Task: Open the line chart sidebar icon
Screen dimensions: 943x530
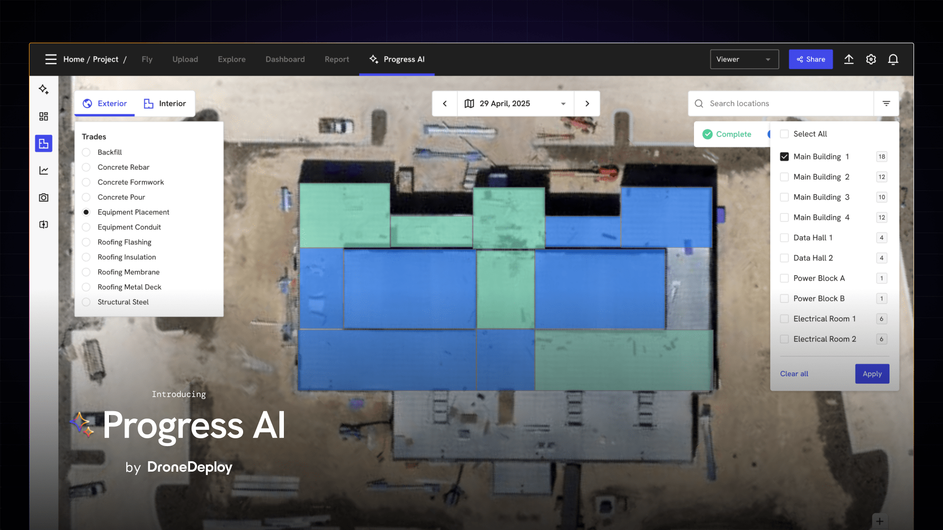Action: coord(44,170)
